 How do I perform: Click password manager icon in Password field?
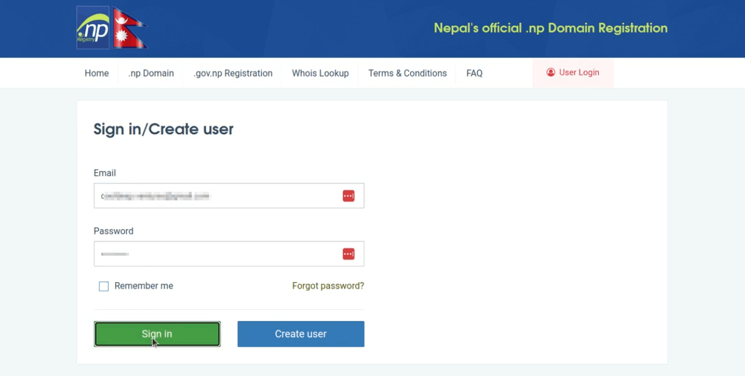(348, 254)
